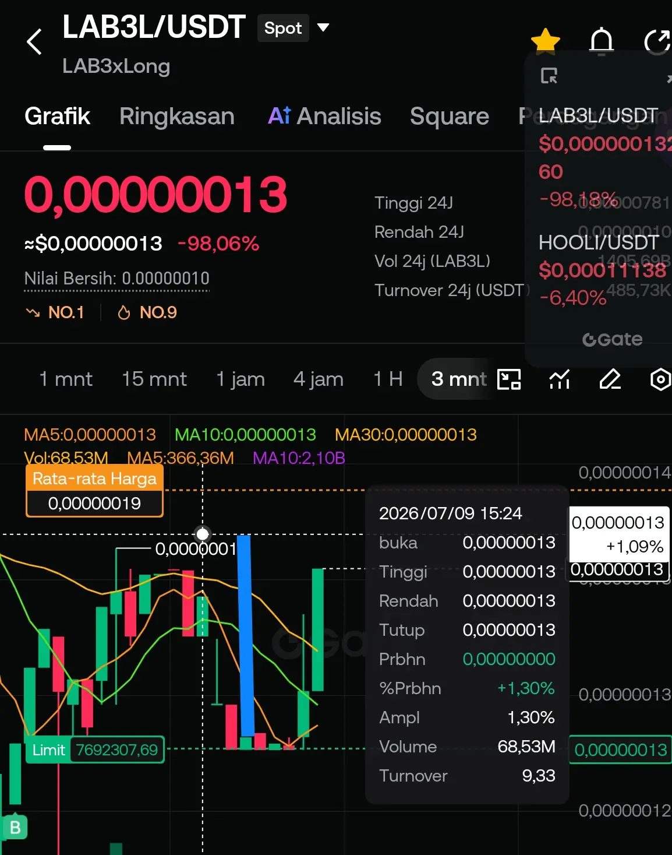672x855 pixels.
Task: Switch to the Grafik tab
Action: pyautogui.click(x=57, y=117)
